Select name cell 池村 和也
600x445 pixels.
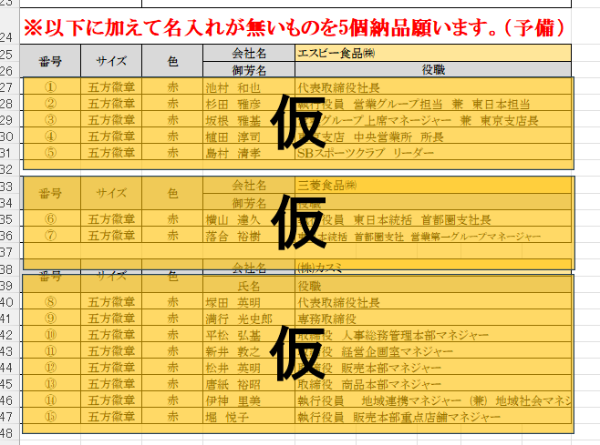pos(249,87)
